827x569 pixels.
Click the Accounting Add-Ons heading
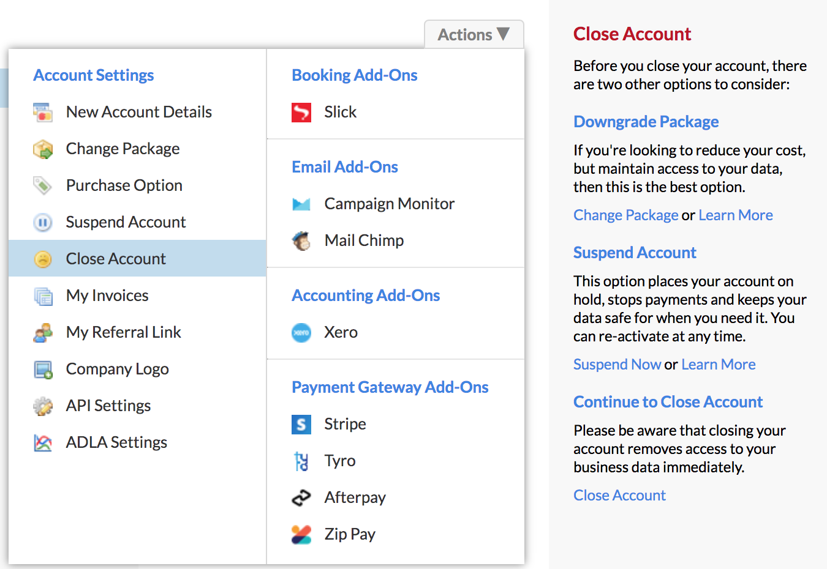[x=366, y=296]
